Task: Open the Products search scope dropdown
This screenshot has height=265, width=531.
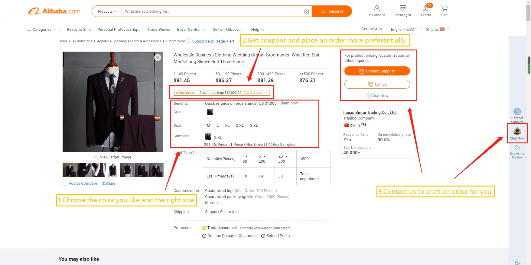Action: pos(107,11)
